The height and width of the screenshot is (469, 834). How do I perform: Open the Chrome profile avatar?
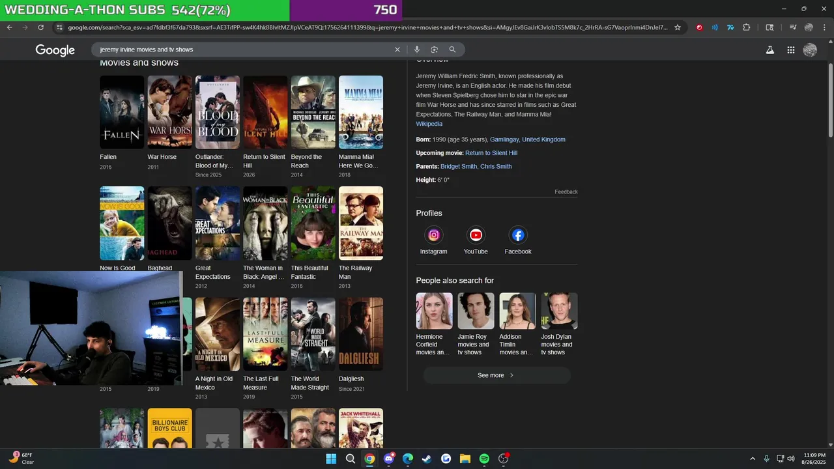[809, 27]
